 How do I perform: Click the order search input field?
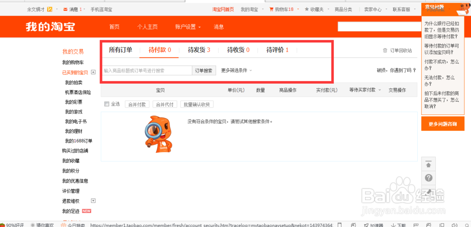pos(147,70)
